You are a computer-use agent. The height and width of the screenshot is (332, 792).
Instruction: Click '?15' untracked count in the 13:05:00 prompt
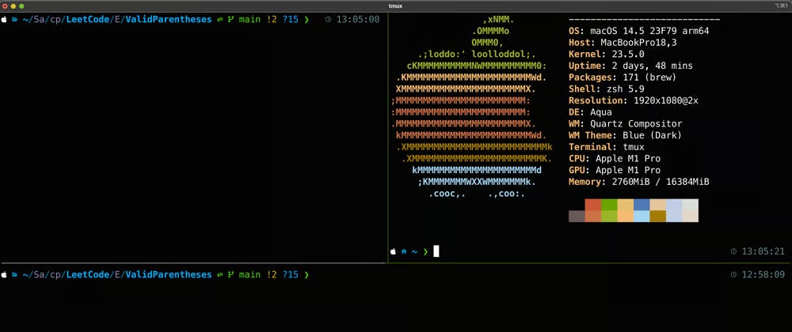(291, 20)
